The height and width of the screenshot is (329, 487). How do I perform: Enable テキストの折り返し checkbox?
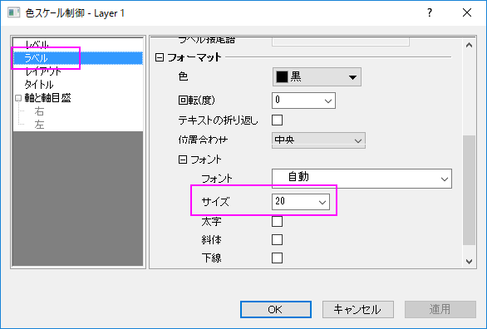277,120
